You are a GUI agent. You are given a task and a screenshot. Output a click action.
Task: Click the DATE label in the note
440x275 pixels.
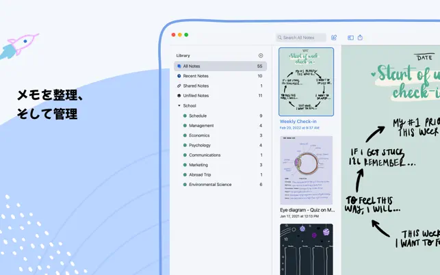pos(424,57)
